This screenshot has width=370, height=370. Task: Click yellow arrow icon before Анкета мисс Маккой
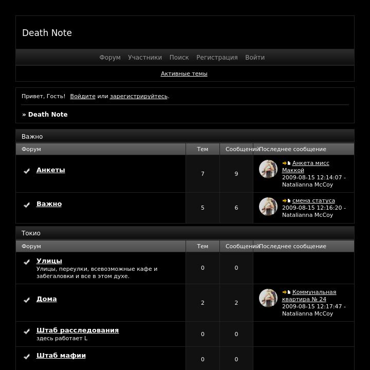pyautogui.click(x=285, y=163)
